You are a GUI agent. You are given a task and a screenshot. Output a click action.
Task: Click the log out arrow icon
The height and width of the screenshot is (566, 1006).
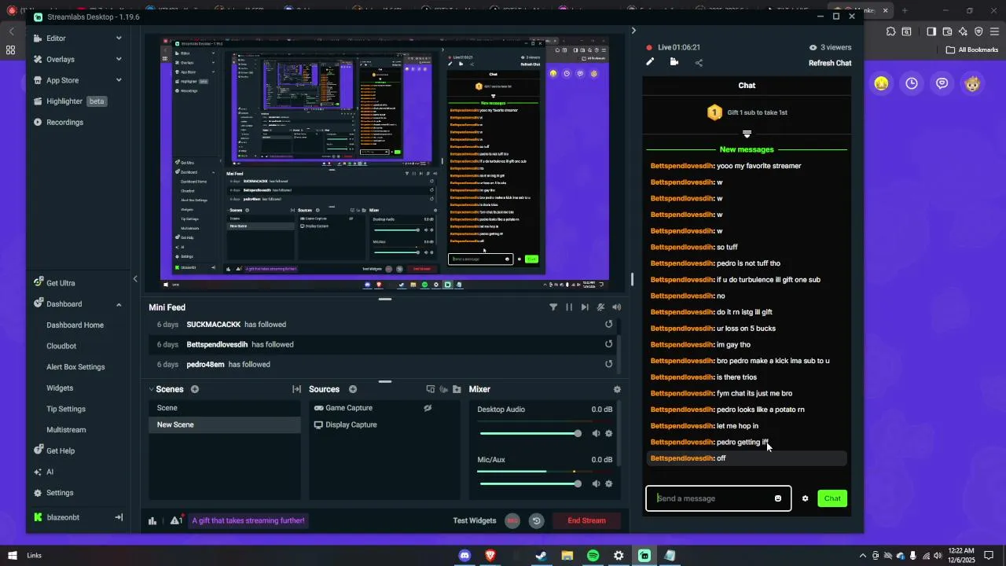tap(119, 517)
